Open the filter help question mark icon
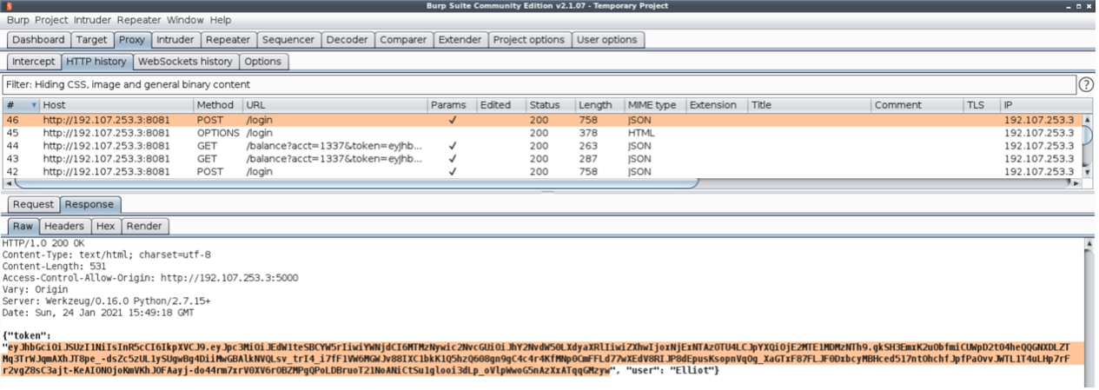This screenshot has width=1099, height=390. pyautogui.click(x=1085, y=85)
